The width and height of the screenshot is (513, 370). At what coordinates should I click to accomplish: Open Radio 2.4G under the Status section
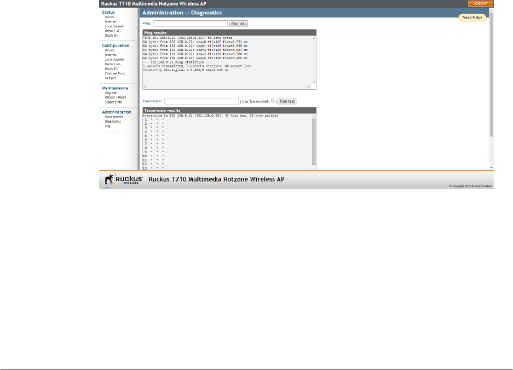pos(113,31)
